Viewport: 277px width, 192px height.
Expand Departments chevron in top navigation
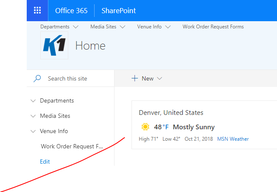[x=76, y=27]
